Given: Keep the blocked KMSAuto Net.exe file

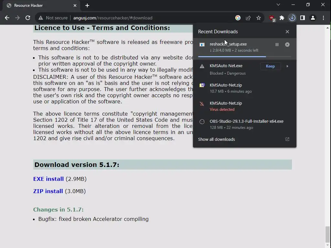Looking at the screenshot, I should tap(271, 66).
